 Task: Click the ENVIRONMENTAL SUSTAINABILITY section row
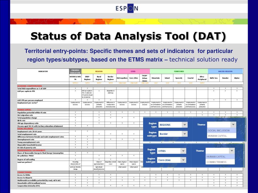(x=80, y=150)
